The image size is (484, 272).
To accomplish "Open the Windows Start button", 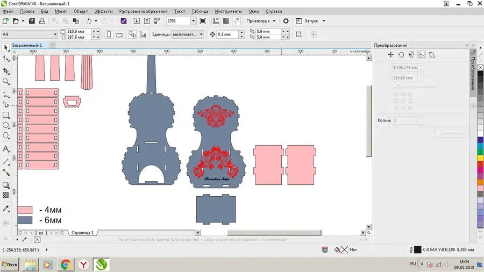I will [10, 264].
